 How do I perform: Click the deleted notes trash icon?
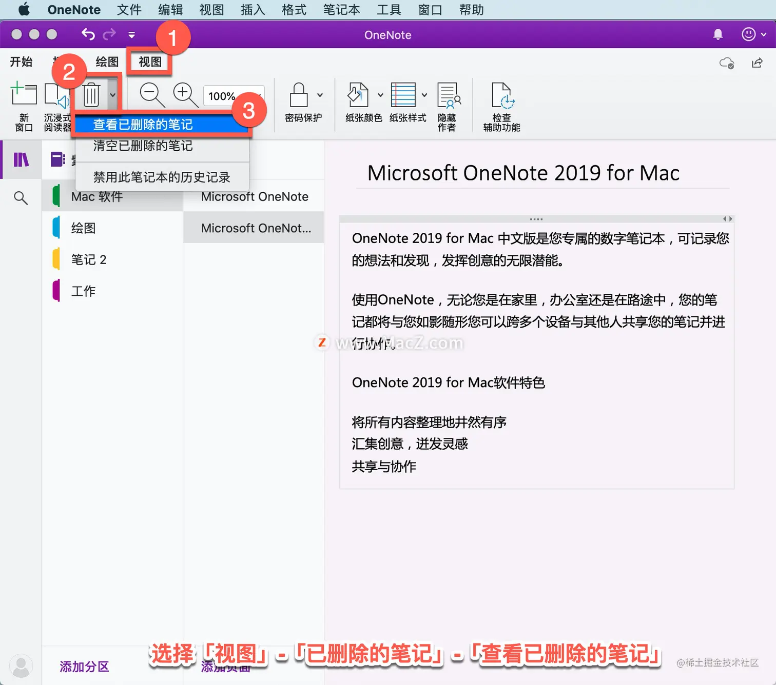pos(91,95)
